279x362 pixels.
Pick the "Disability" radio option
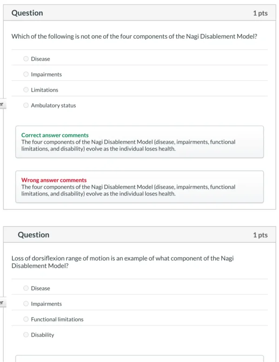(x=26, y=335)
